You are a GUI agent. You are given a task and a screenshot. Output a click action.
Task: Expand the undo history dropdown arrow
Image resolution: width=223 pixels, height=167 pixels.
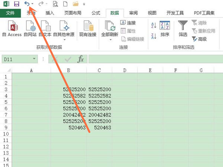[x=32, y=4]
